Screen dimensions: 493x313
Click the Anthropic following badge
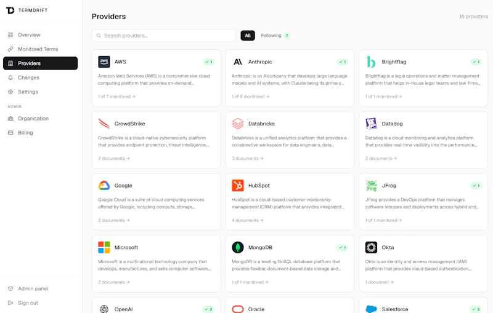342,62
